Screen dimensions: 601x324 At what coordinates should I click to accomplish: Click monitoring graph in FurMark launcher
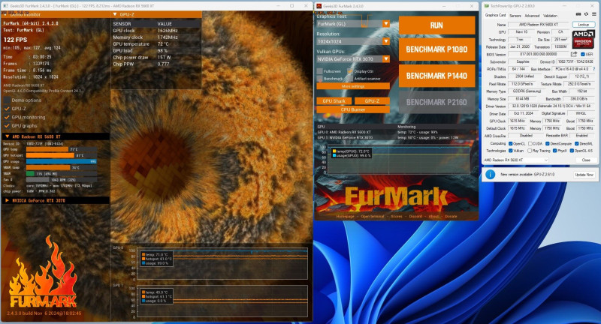(x=399, y=159)
